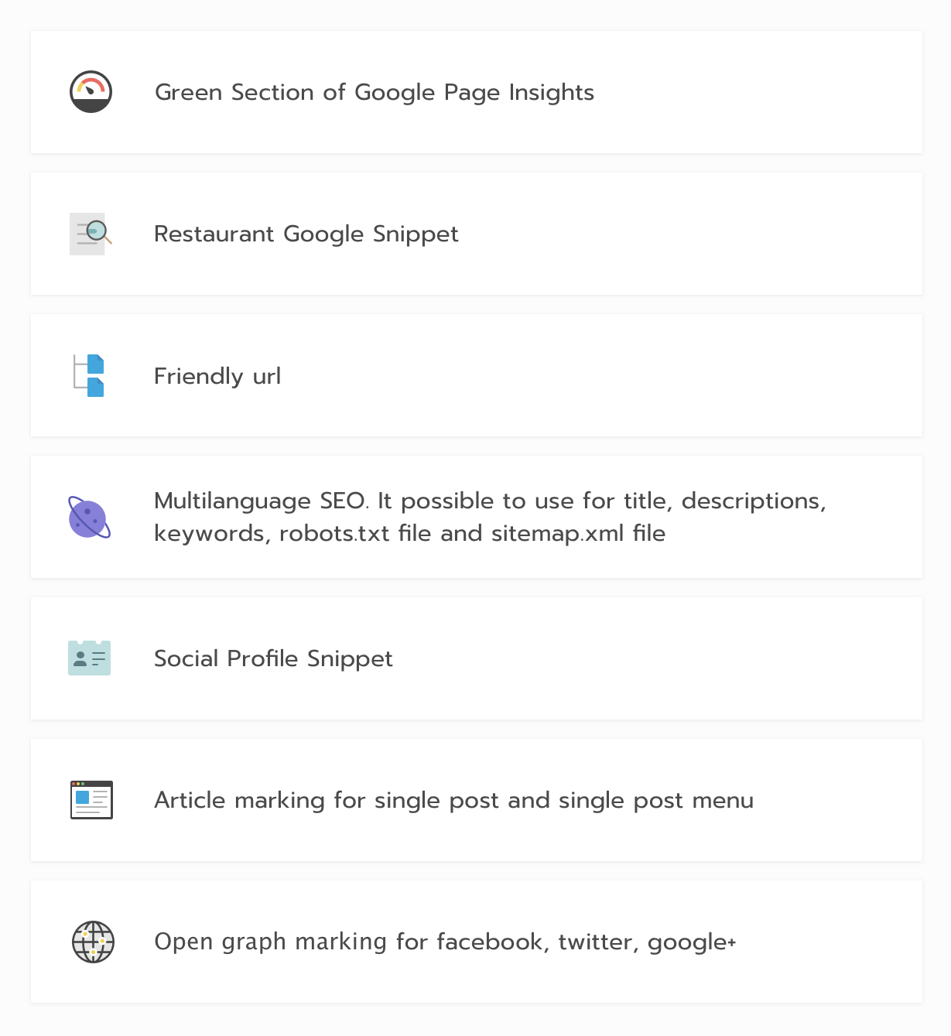Select 'Restaurant Google Snippet' text
The image size is (951, 1036).
tap(306, 234)
